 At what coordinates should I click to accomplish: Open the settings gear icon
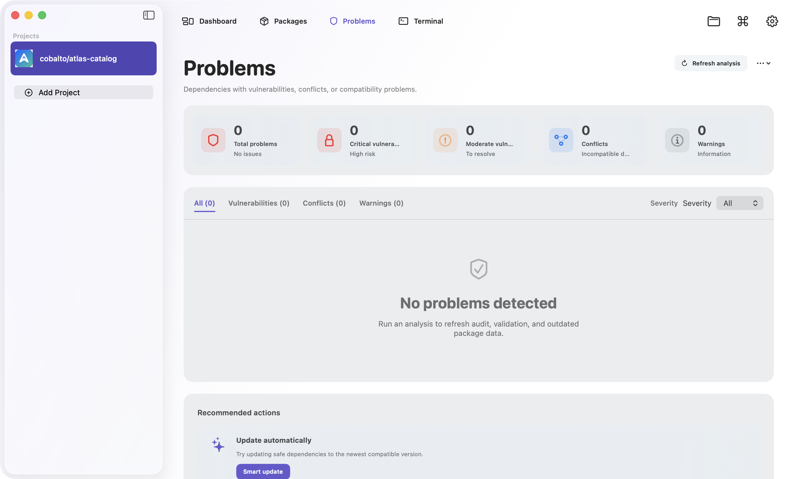(x=772, y=21)
